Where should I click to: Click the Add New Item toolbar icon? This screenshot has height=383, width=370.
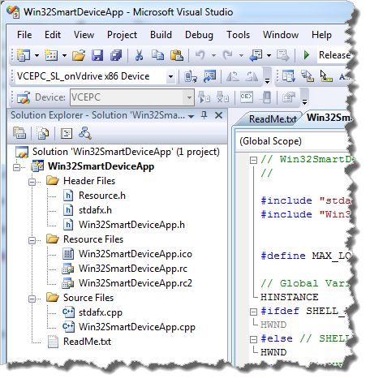pyautogui.click(x=51, y=55)
